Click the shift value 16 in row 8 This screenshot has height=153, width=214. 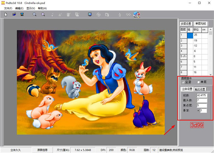(x=197, y=73)
